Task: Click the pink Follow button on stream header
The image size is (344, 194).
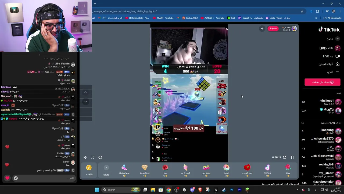Action: pyautogui.click(x=273, y=29)
